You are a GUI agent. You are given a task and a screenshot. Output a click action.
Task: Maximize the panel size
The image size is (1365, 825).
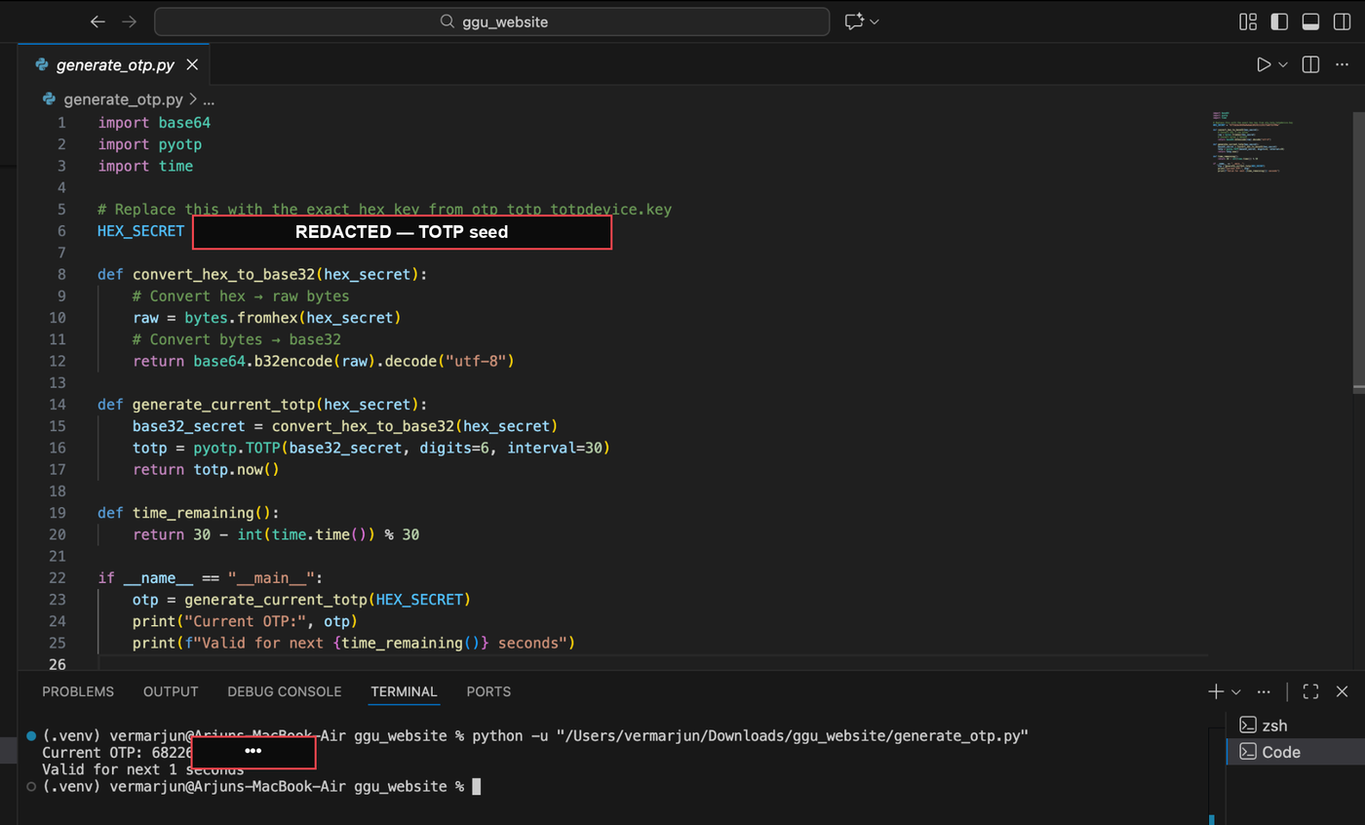coord(1310,691)
